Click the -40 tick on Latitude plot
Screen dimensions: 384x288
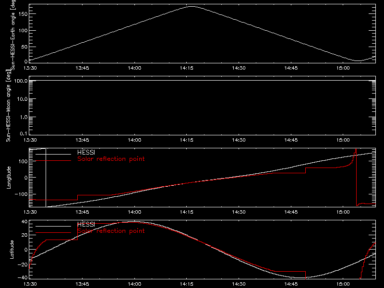pos(23,277)
